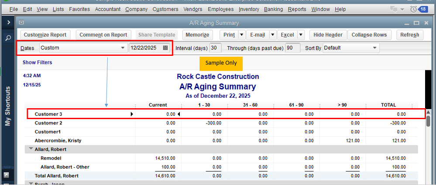Expand the My Shortcuts sidebar arrow
436x185 pixels.
8,22
